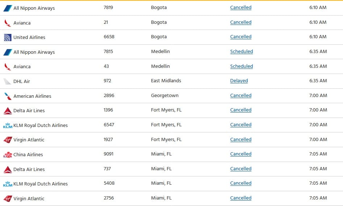Screen dimensions: 343x206
Task: Click the DHL Air tail icon
Action: 7,82
